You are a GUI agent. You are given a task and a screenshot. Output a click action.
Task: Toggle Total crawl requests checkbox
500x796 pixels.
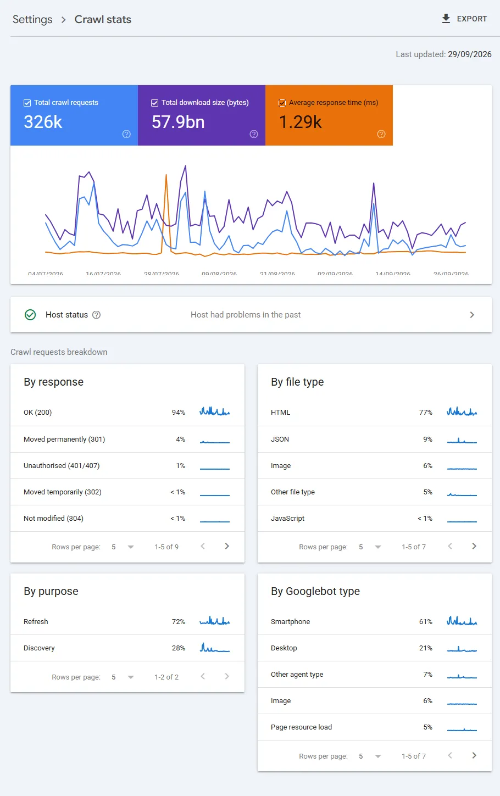coord(27,103)
